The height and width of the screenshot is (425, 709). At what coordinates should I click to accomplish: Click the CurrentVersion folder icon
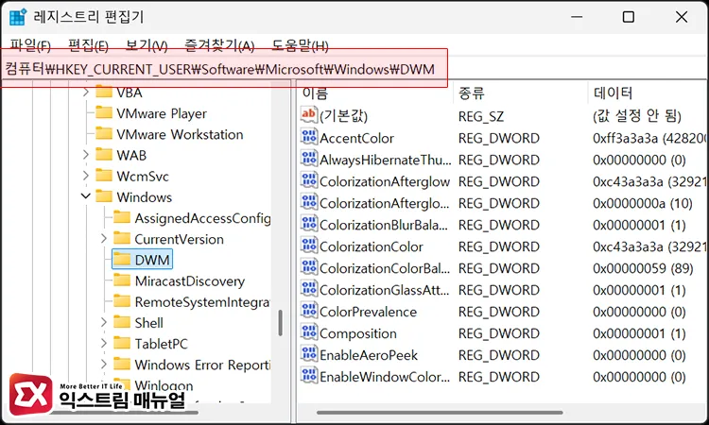pos(122,238)
